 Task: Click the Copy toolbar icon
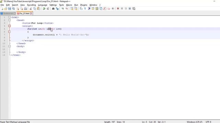click(35, 9)
